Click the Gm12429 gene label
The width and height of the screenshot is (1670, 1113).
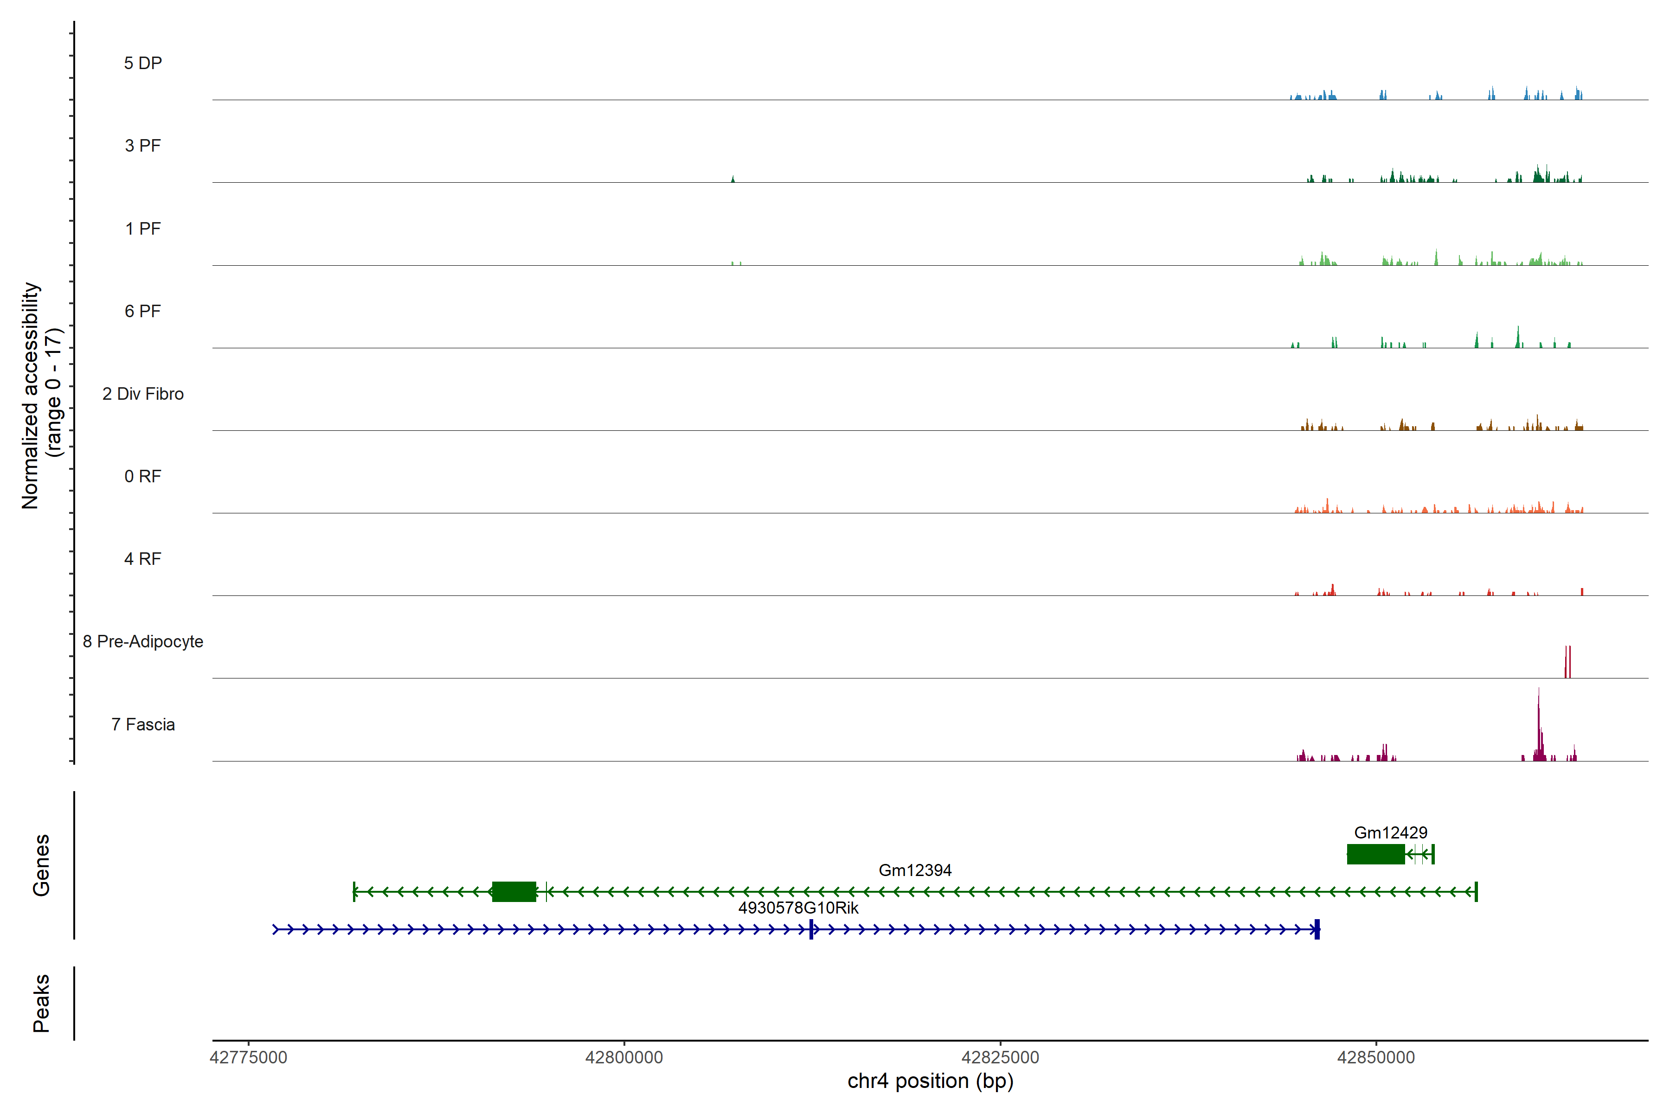tap(1390, 832)
